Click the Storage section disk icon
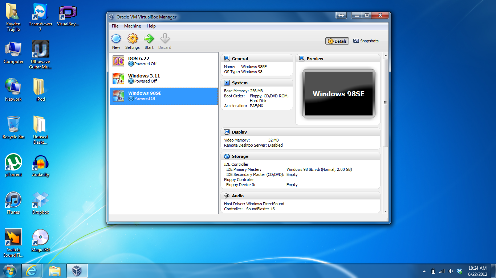Viewport: 496px width, 278px height. tap(227, 156)
